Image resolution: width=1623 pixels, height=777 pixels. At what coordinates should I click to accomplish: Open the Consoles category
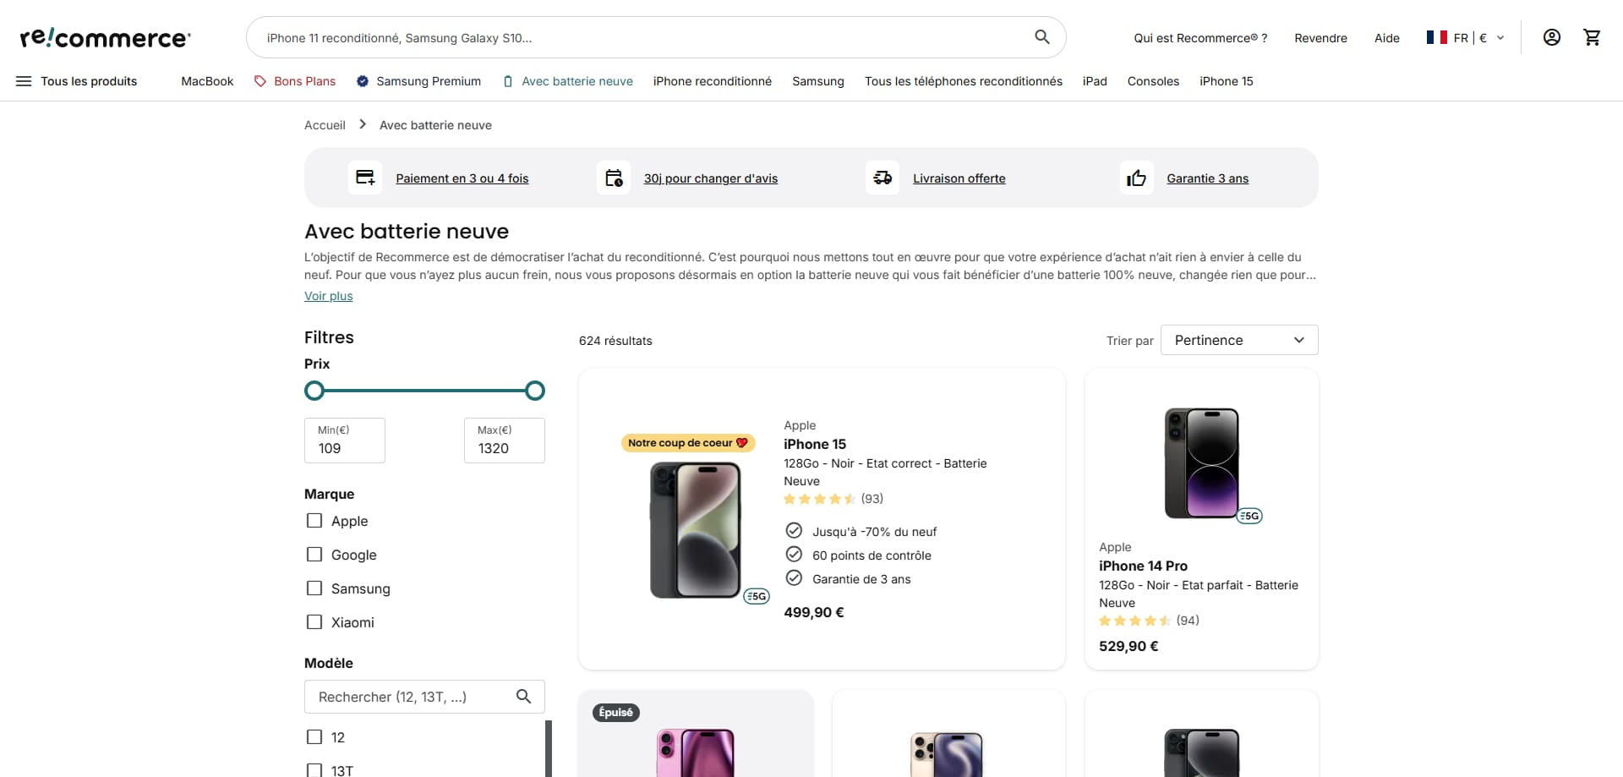point(1153,81)
